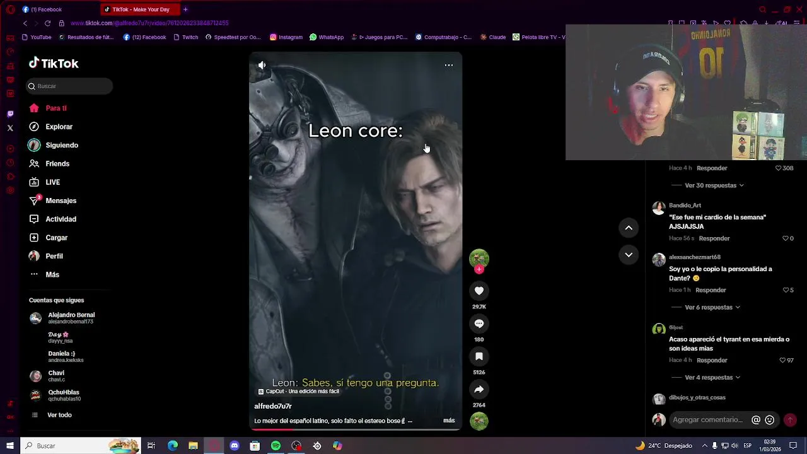Click the TikTok logo
The height and width of the screenshot is (454, 807).
[x=54, y=63]
